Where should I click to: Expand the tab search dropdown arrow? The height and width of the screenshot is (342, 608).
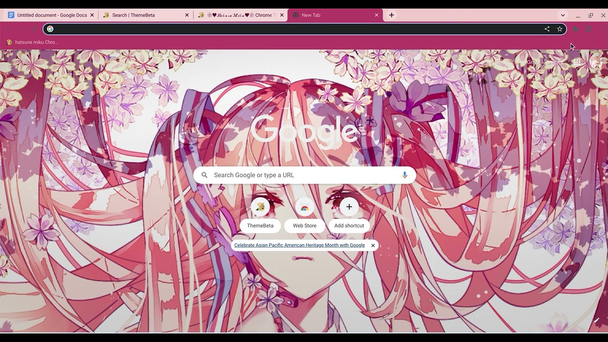pos(563,15)
